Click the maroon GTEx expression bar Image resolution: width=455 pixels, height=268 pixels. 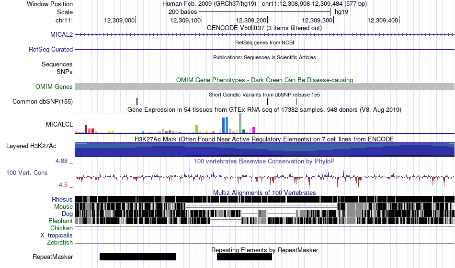point(86,129)
